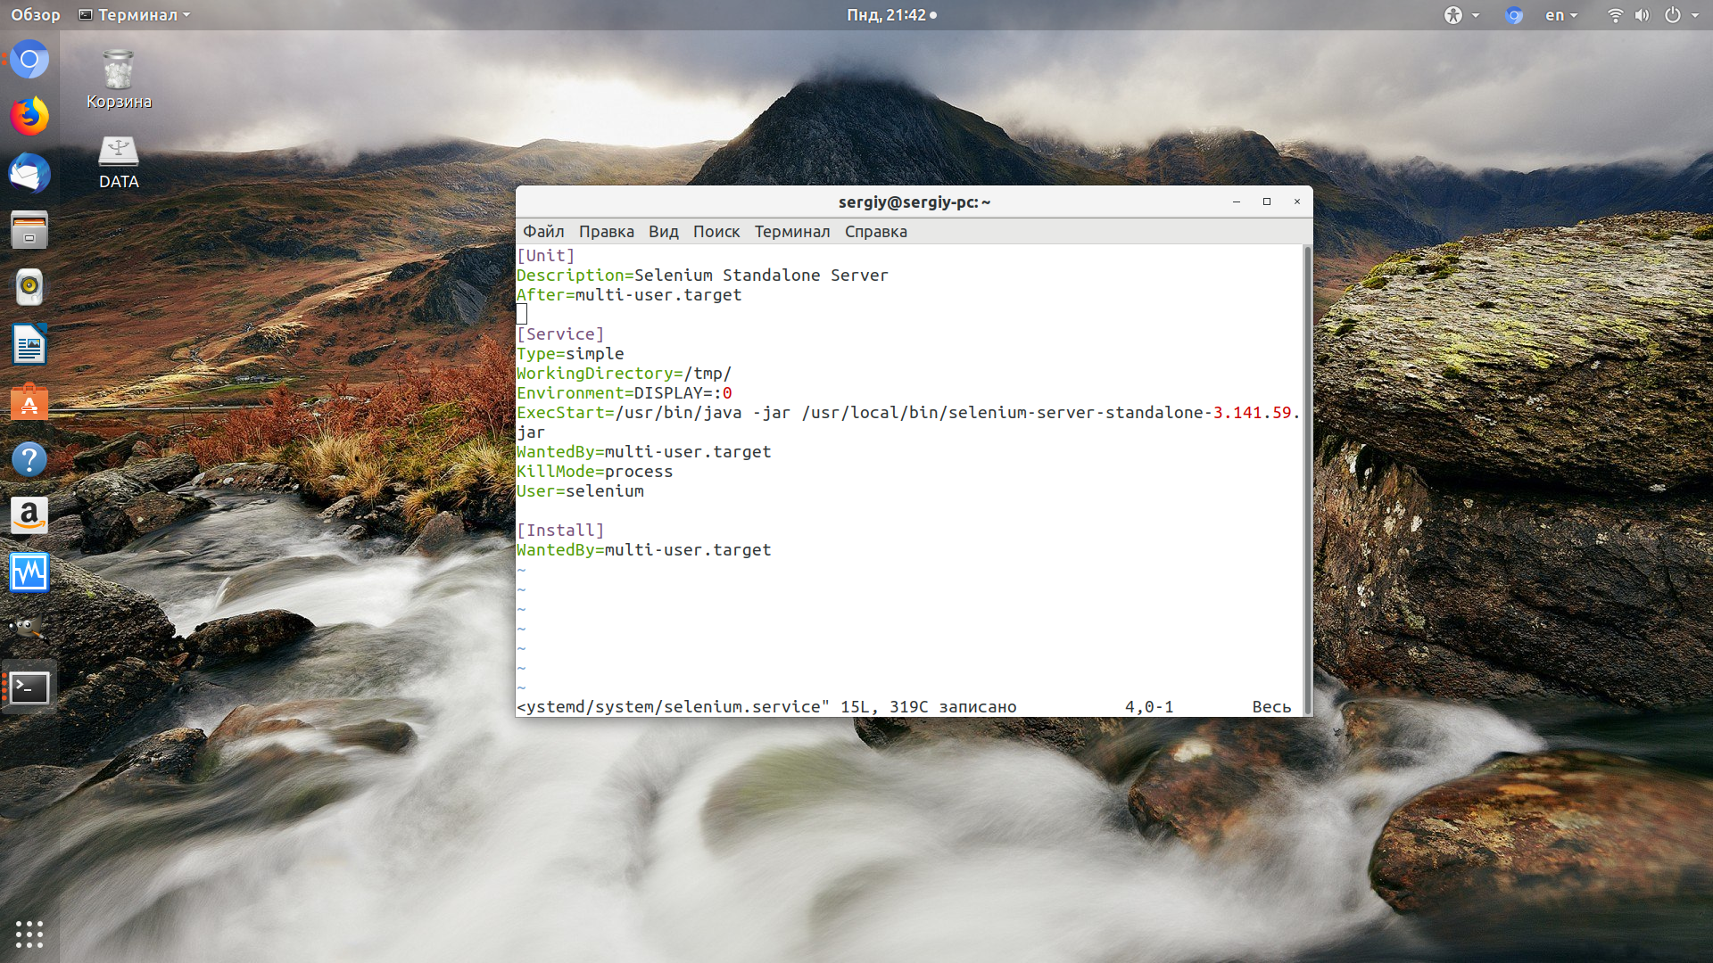
Task: Click the [Service] section header
Action: pyautogui.click(x=560, y=334)
